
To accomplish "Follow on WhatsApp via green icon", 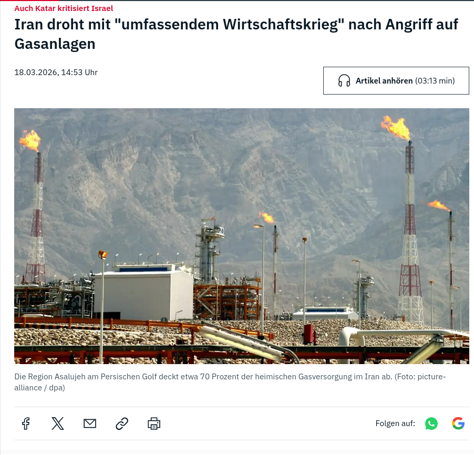I will [431, 423].
